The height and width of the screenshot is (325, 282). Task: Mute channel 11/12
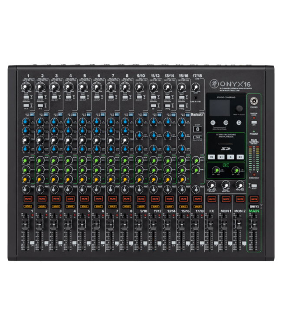click(x=155, y=199)
